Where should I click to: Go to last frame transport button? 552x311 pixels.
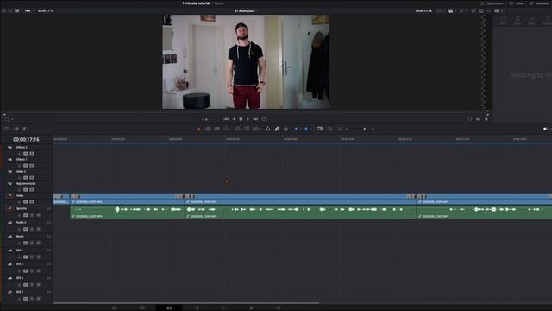tap(255, 119)
